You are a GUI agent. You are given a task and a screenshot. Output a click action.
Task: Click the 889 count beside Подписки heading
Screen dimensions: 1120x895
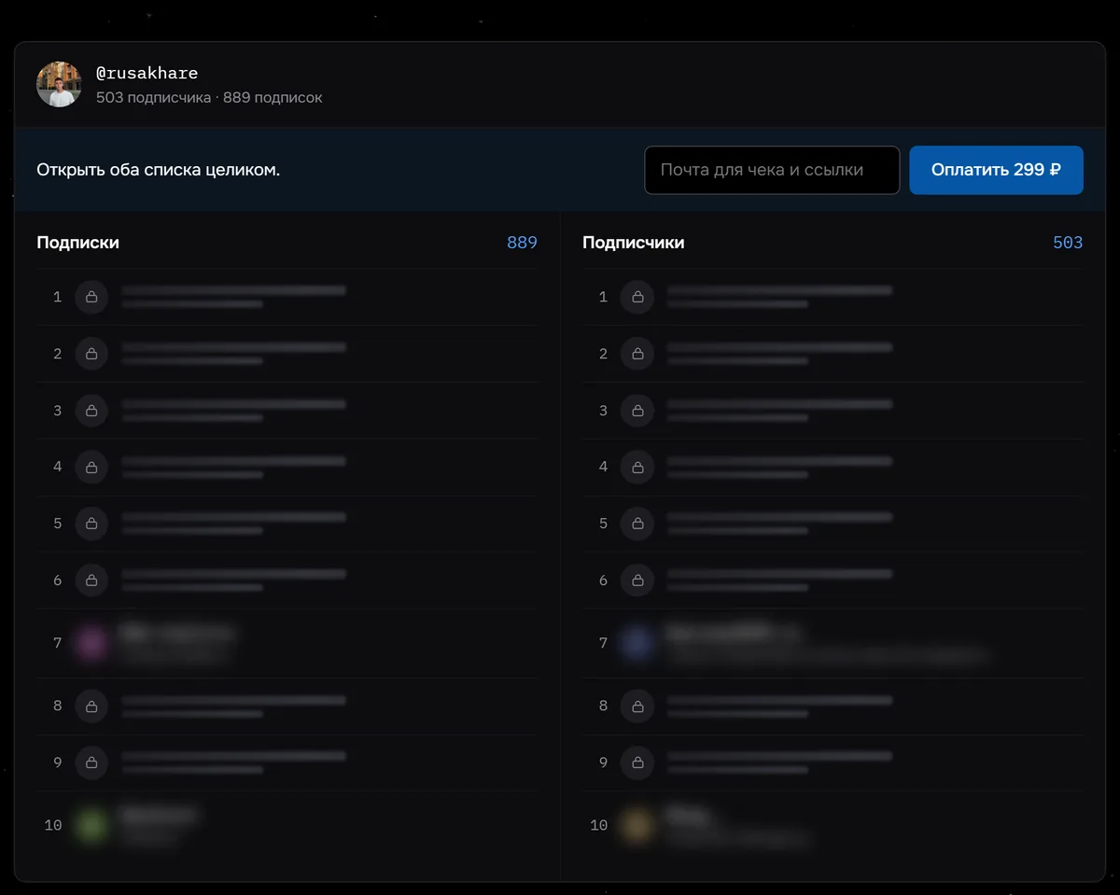click(522, 243)
